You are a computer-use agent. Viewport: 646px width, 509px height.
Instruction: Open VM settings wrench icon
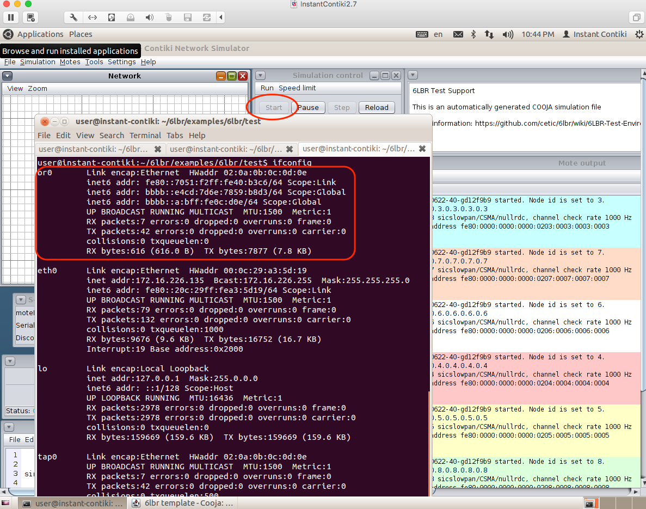[x=73, y=17]
